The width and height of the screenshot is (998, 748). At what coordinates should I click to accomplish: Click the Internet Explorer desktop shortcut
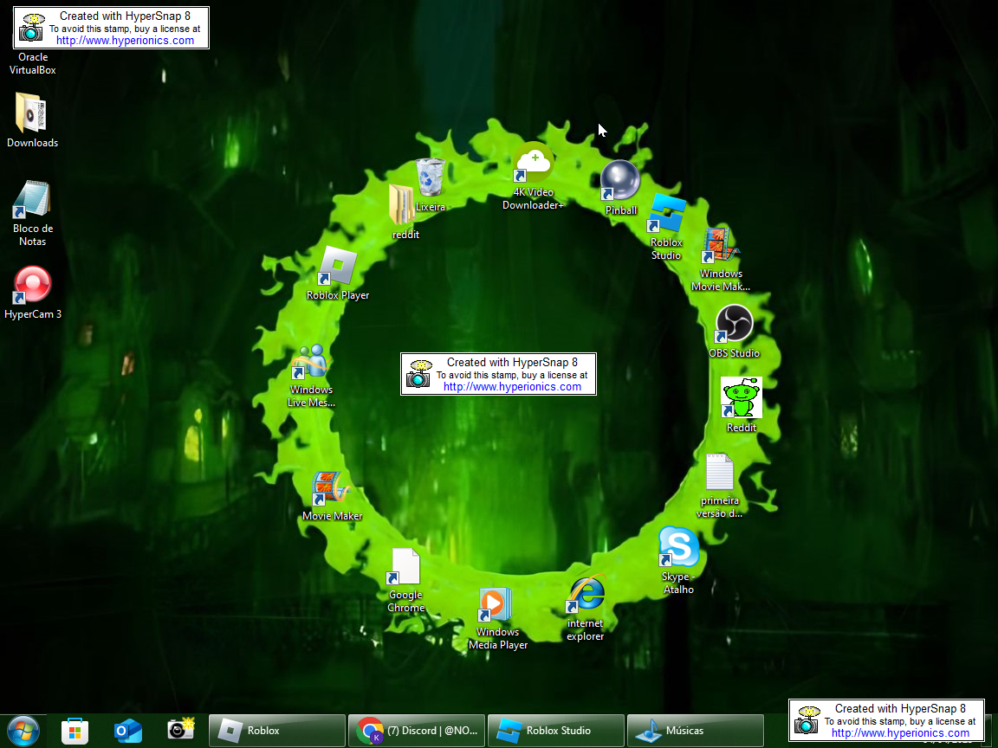click(x=586, y=596)
